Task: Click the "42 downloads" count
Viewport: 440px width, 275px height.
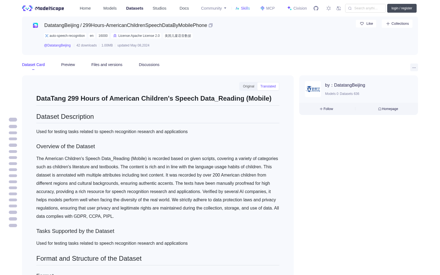Action: (x=87, y=45)
